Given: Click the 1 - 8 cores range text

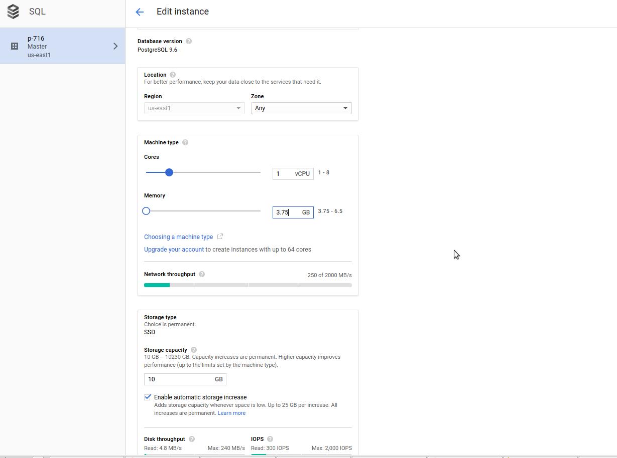Looking at the screenshot, I should click(324, 172).
